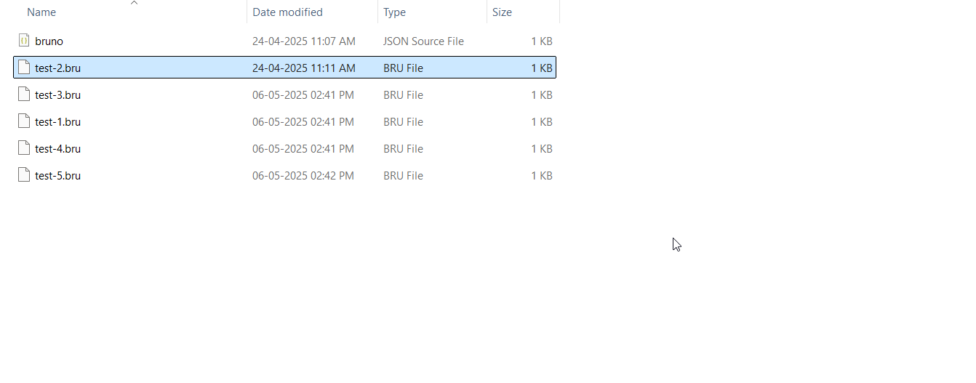This screenshot has height=383, width=976.
Task: Click the test-5.bru file icon
Action: pos(24,175)
